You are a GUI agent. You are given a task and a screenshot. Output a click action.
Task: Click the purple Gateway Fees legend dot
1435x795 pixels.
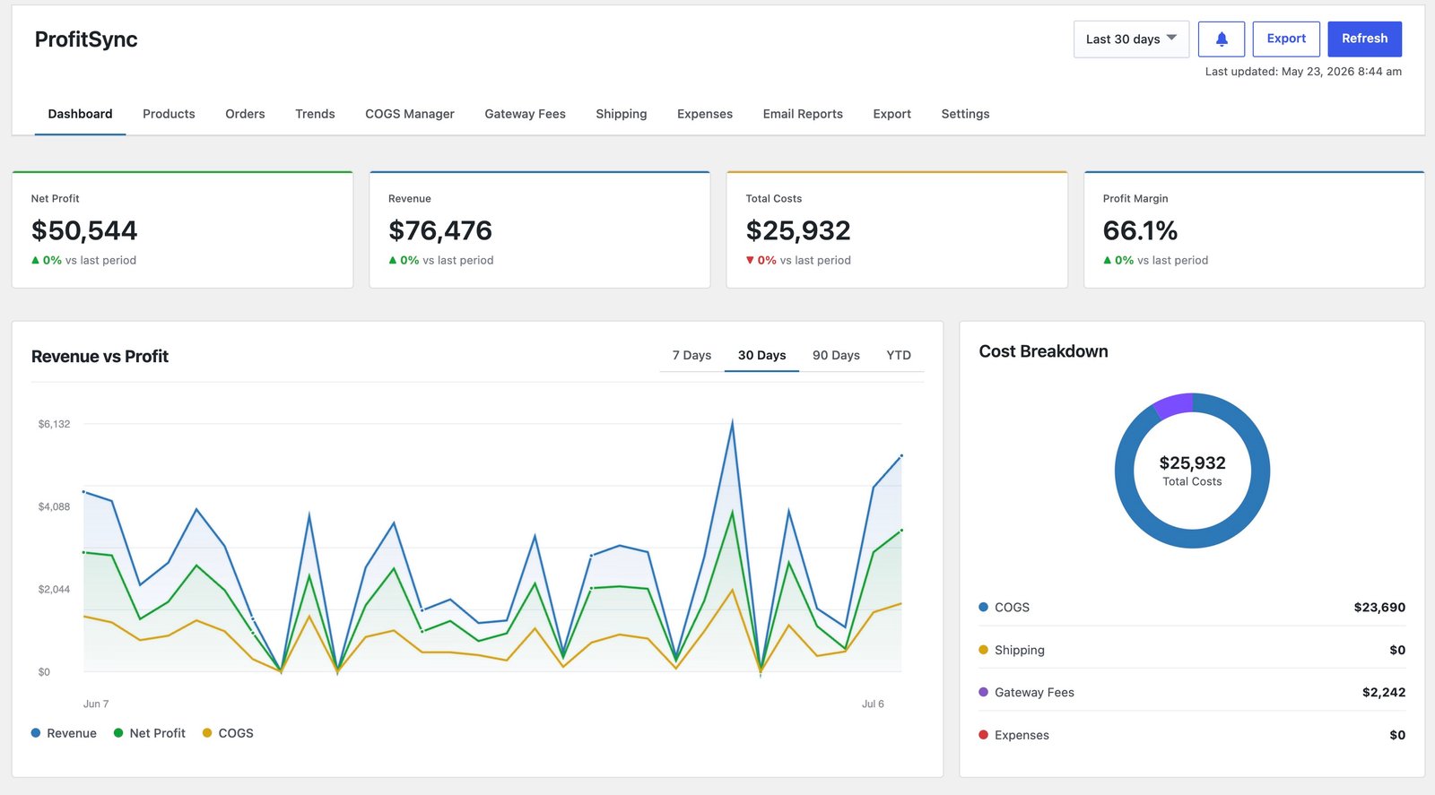tap(983, 692)
